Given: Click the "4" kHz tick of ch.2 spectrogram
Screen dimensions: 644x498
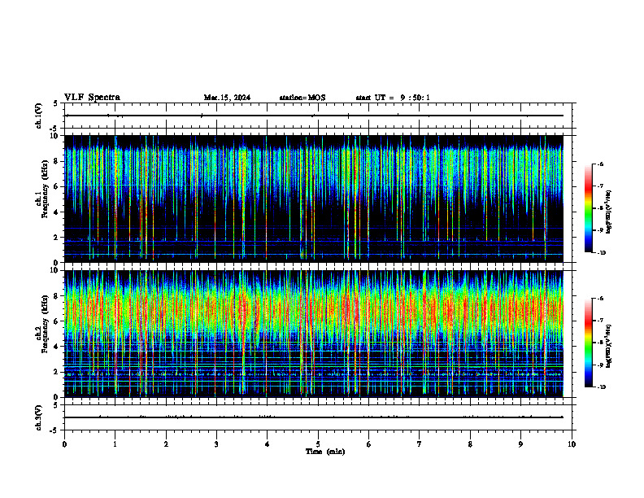Looking at the screenshot, I should pos(57,347).
